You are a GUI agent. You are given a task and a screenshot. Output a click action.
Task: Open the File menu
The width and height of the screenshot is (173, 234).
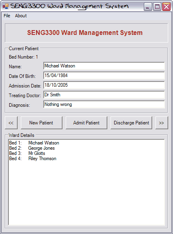click(7, 16)
